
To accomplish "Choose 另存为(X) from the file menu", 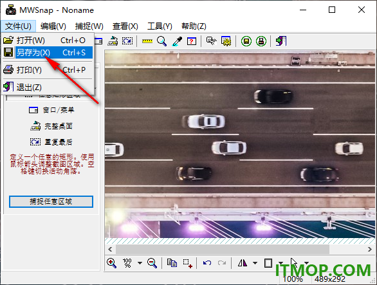I will pos(48,52).
